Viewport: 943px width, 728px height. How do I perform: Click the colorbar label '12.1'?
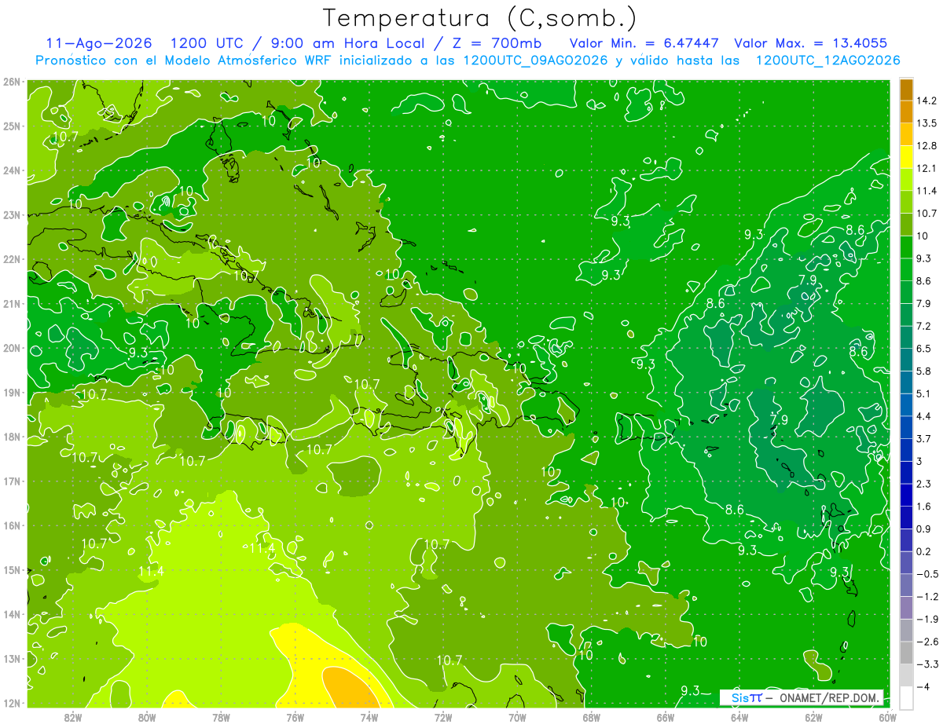click(x=928, y=169)
